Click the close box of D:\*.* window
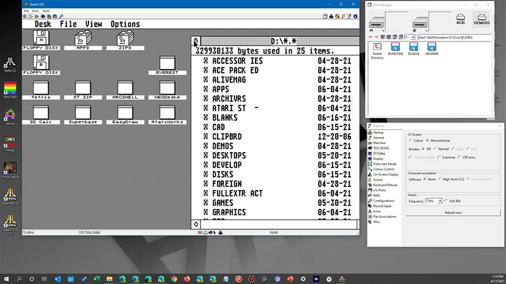506x284 pixels. pos(196,41)
